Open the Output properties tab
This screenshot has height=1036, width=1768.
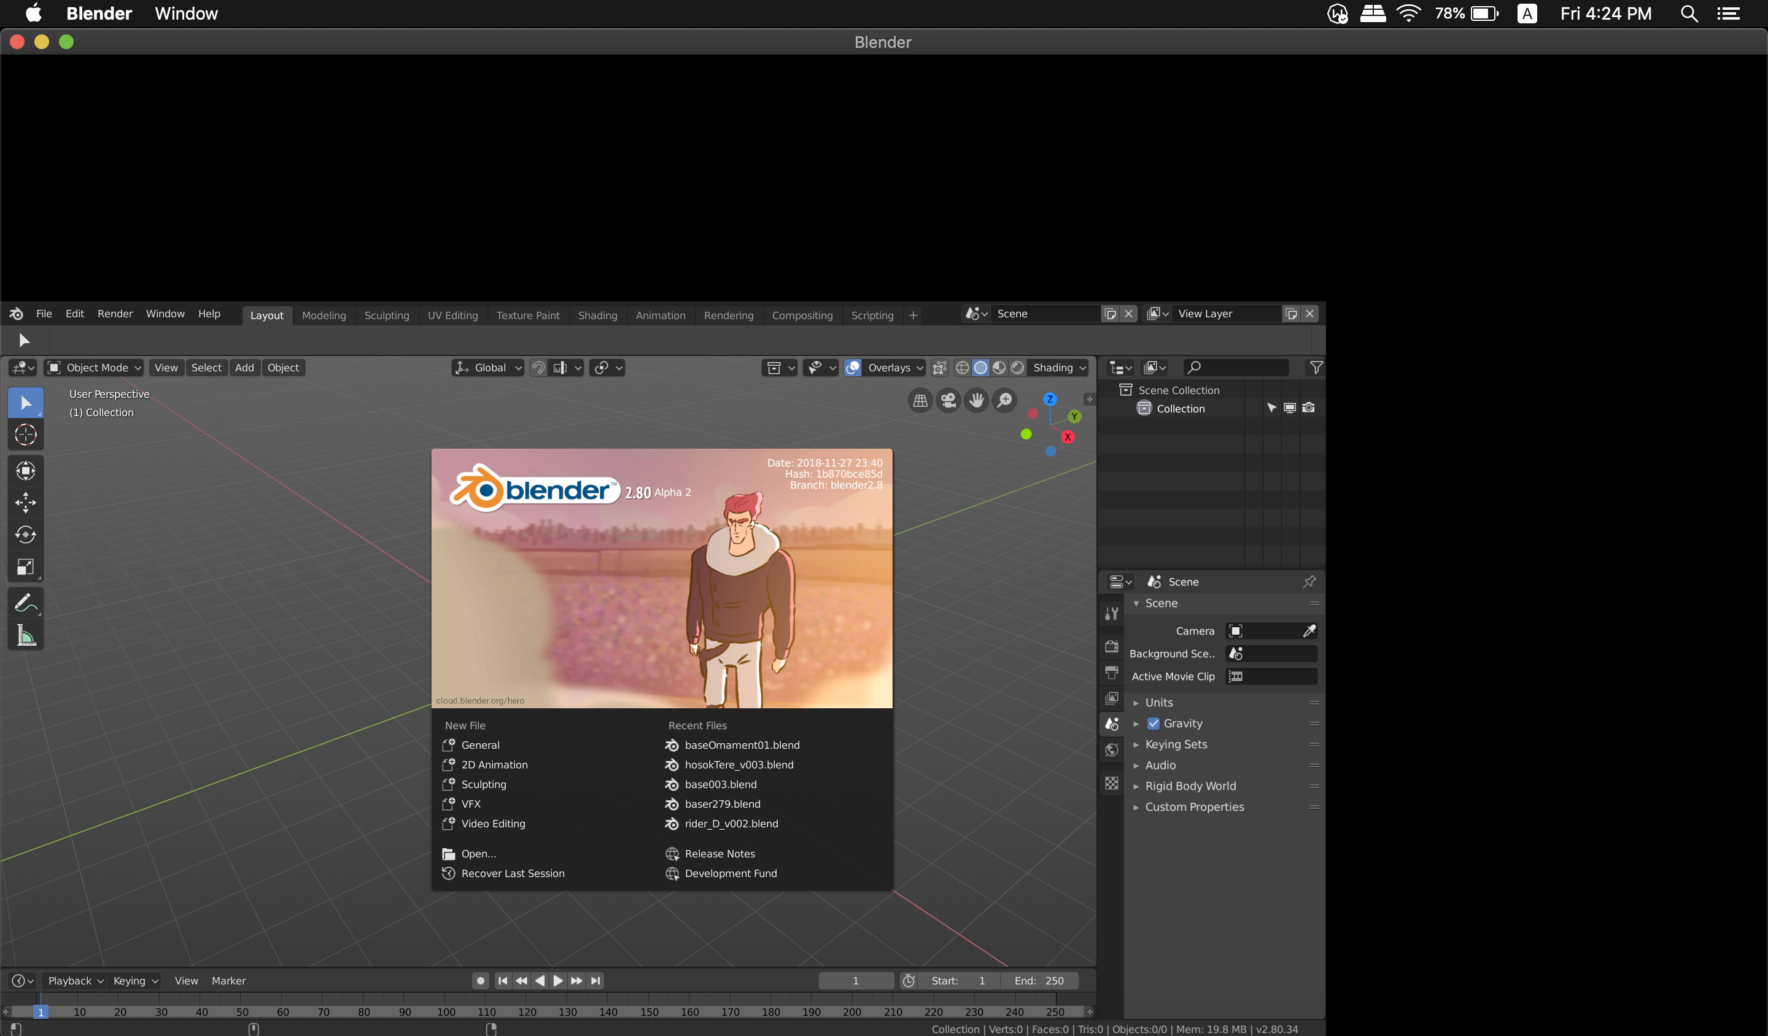pyautogui.click(x=1111, y=672)
